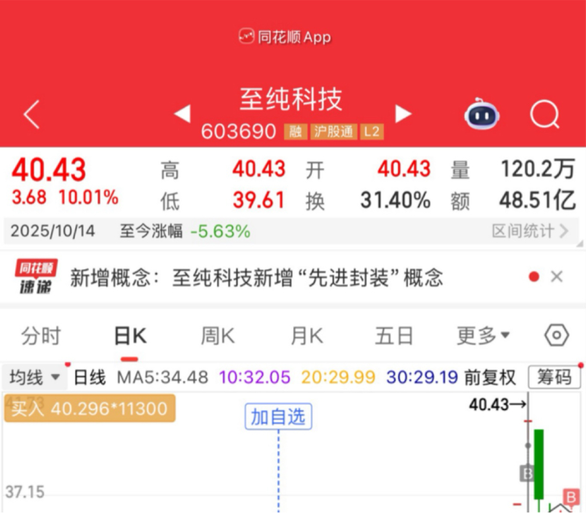
Task: Open chart settings hexagon icon
Action: pyautogui.click(x=556, y=335)
